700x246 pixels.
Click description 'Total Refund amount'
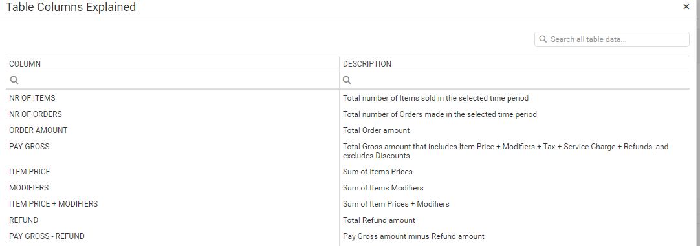point(379,220)
